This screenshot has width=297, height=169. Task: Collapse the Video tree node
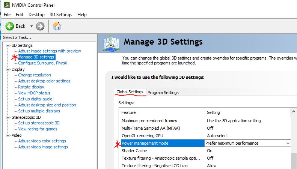(8, 135)
